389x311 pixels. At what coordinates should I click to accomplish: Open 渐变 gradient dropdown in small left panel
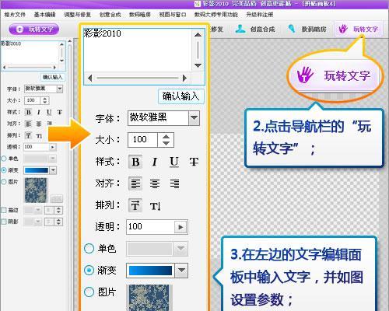pyautogui.click(x=53, y=170)
